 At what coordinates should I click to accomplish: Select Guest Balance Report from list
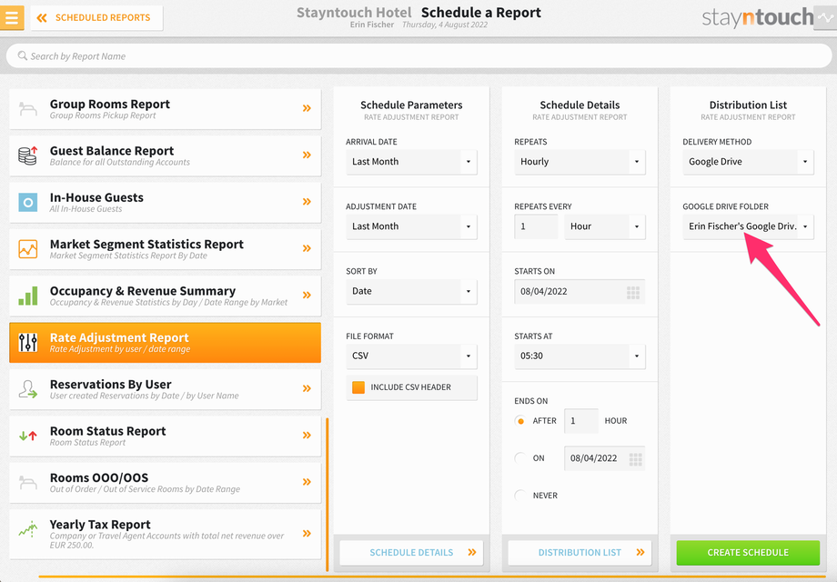(x=165, y=156)
